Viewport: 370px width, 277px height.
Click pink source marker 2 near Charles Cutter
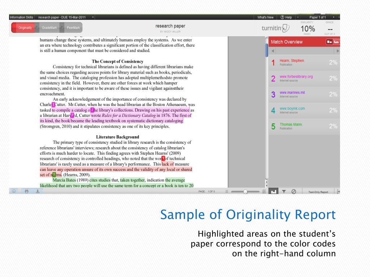pos(53,105)
